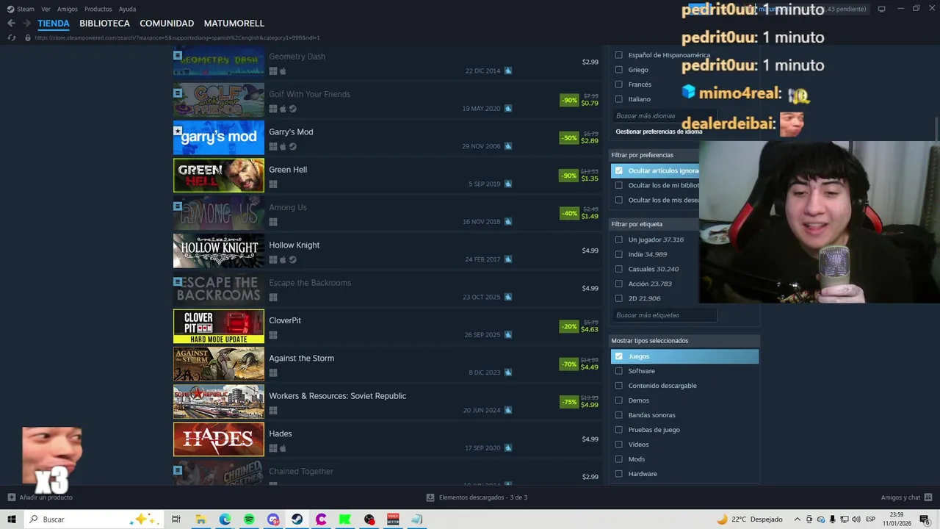
Task: Check the Francés language checkbox
Action: (x=618, y=84)
